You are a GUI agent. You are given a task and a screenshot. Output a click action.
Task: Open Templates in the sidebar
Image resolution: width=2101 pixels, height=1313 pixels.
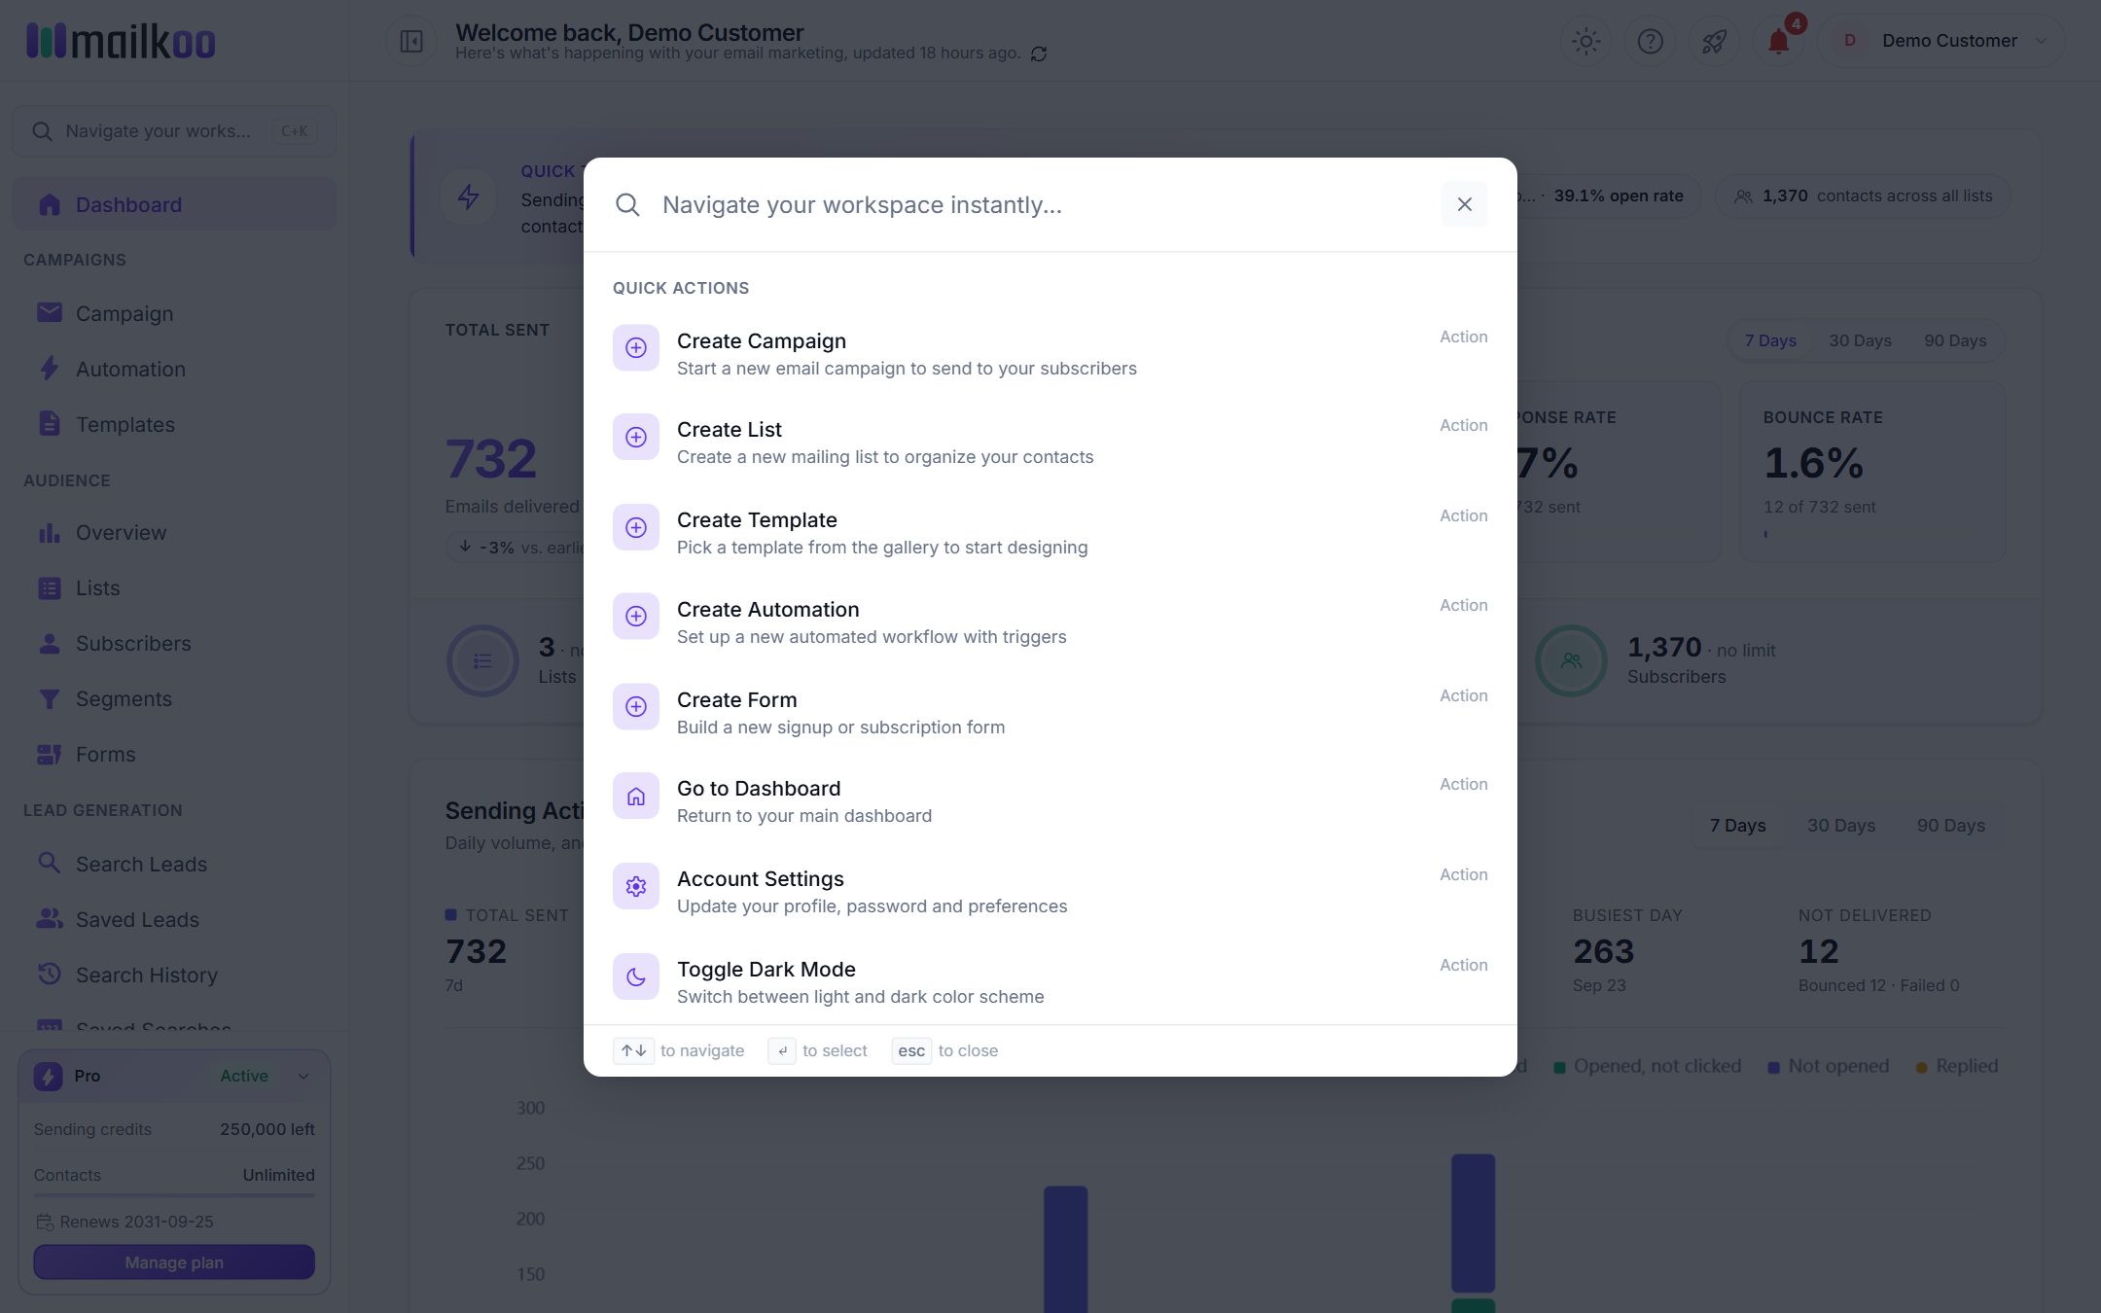174,424
